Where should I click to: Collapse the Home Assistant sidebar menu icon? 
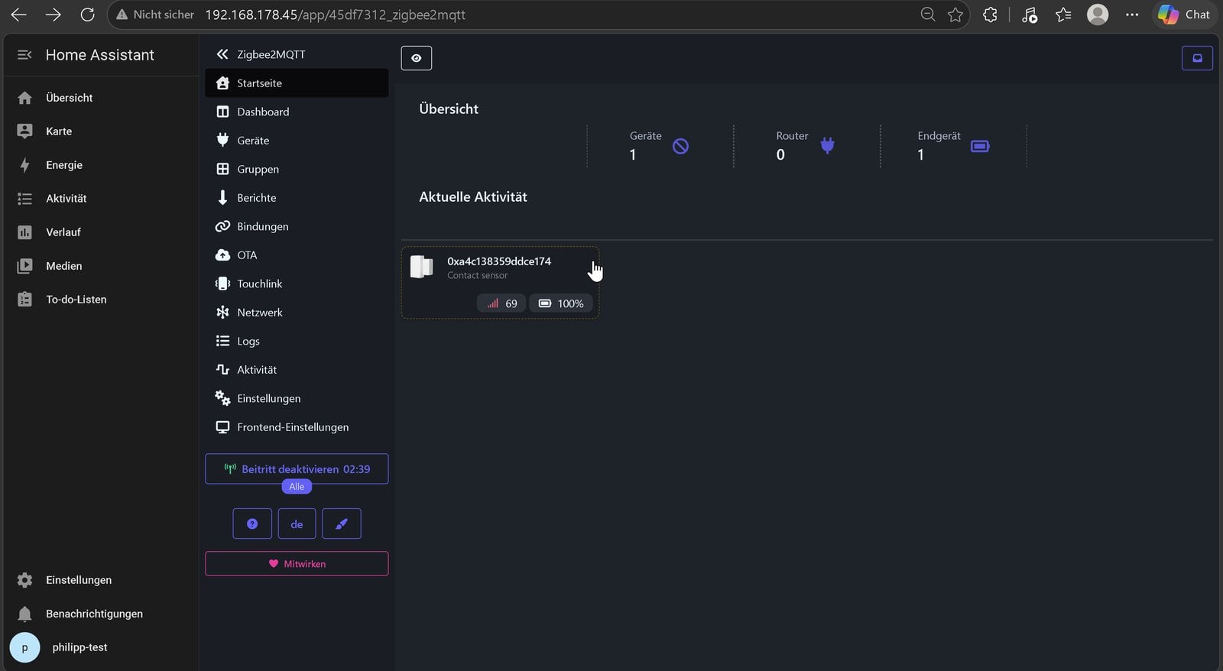tap(24, 55)
